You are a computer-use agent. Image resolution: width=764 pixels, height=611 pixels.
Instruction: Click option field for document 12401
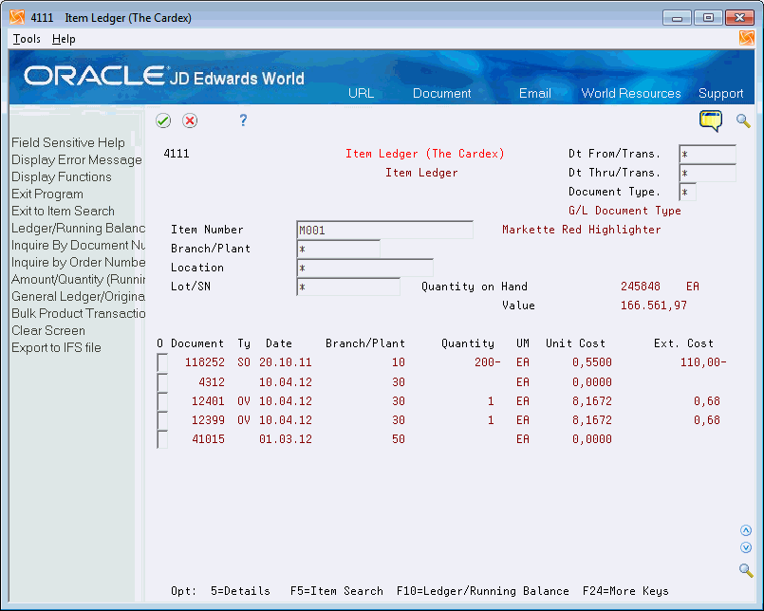162,401
